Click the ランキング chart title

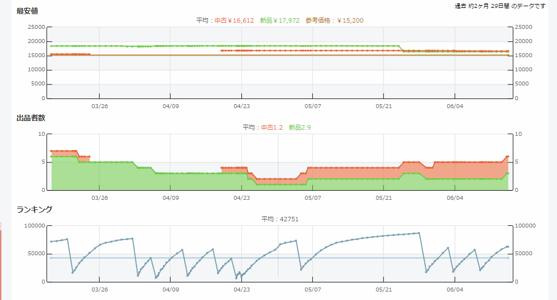point(35,209)
